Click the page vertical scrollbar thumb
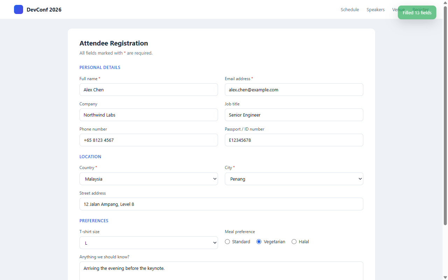Viewport: 448px width, 280px height. tap(445, 115)
